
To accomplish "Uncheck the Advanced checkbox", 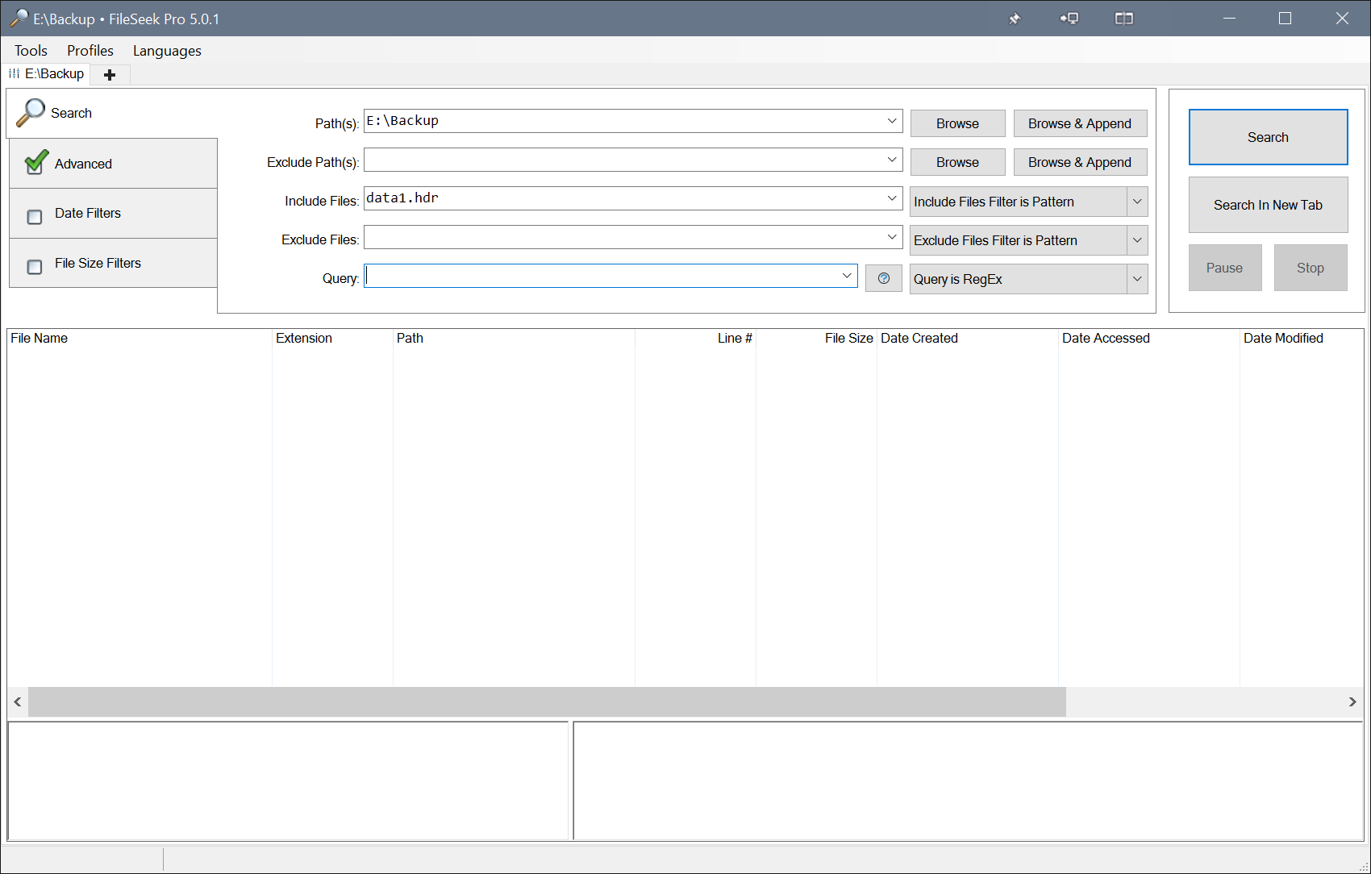I will coord(35,164).
